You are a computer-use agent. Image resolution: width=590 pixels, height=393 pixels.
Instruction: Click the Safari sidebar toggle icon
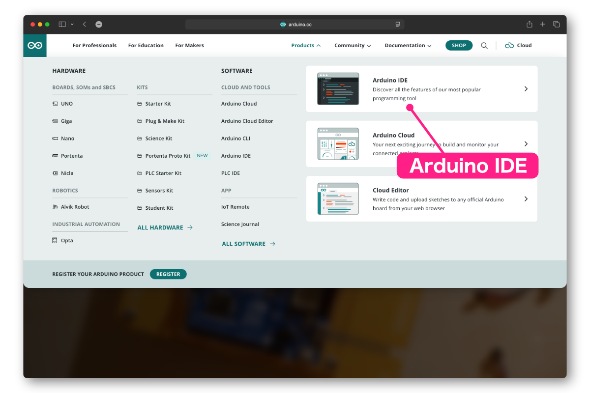click(62, 24)
